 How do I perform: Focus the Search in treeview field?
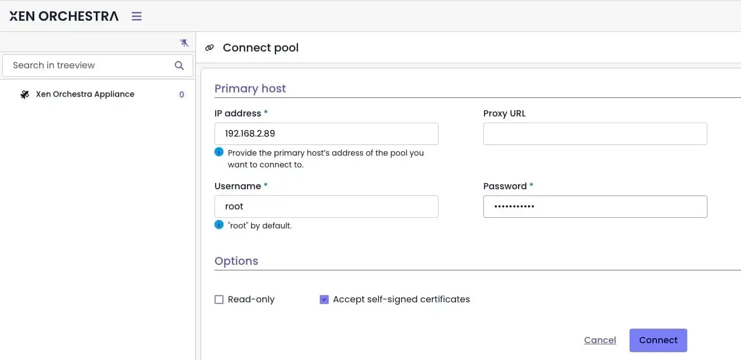coord(90,66)
